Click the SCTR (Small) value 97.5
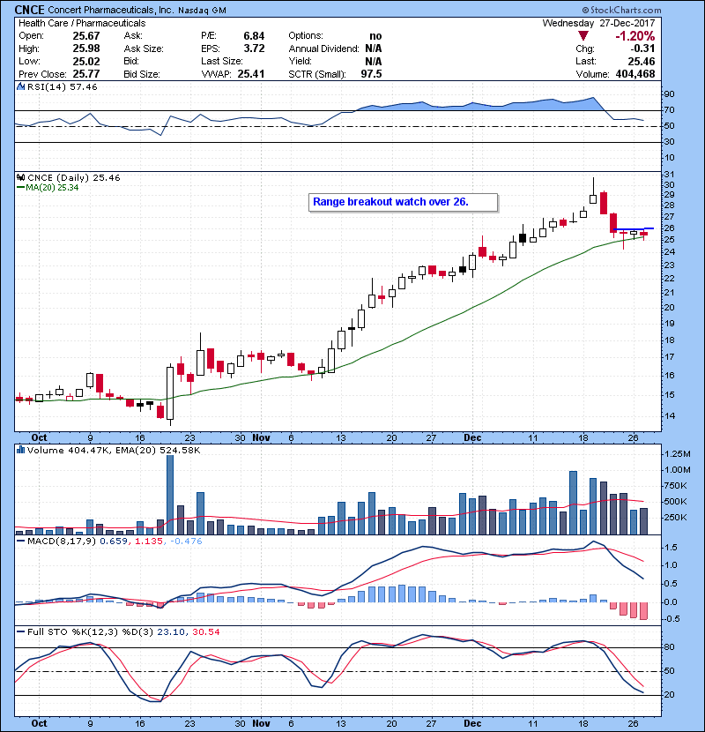 [371, 74]
